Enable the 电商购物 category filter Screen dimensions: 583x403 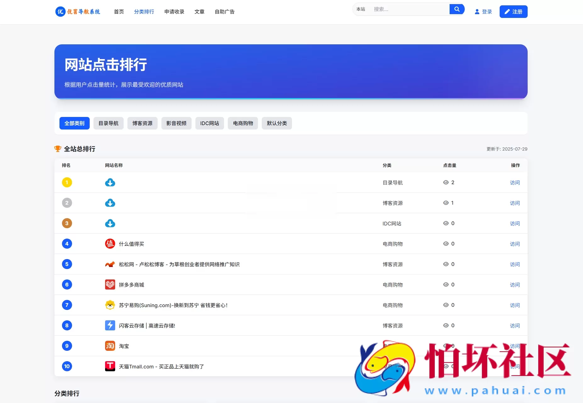point(243,123)
